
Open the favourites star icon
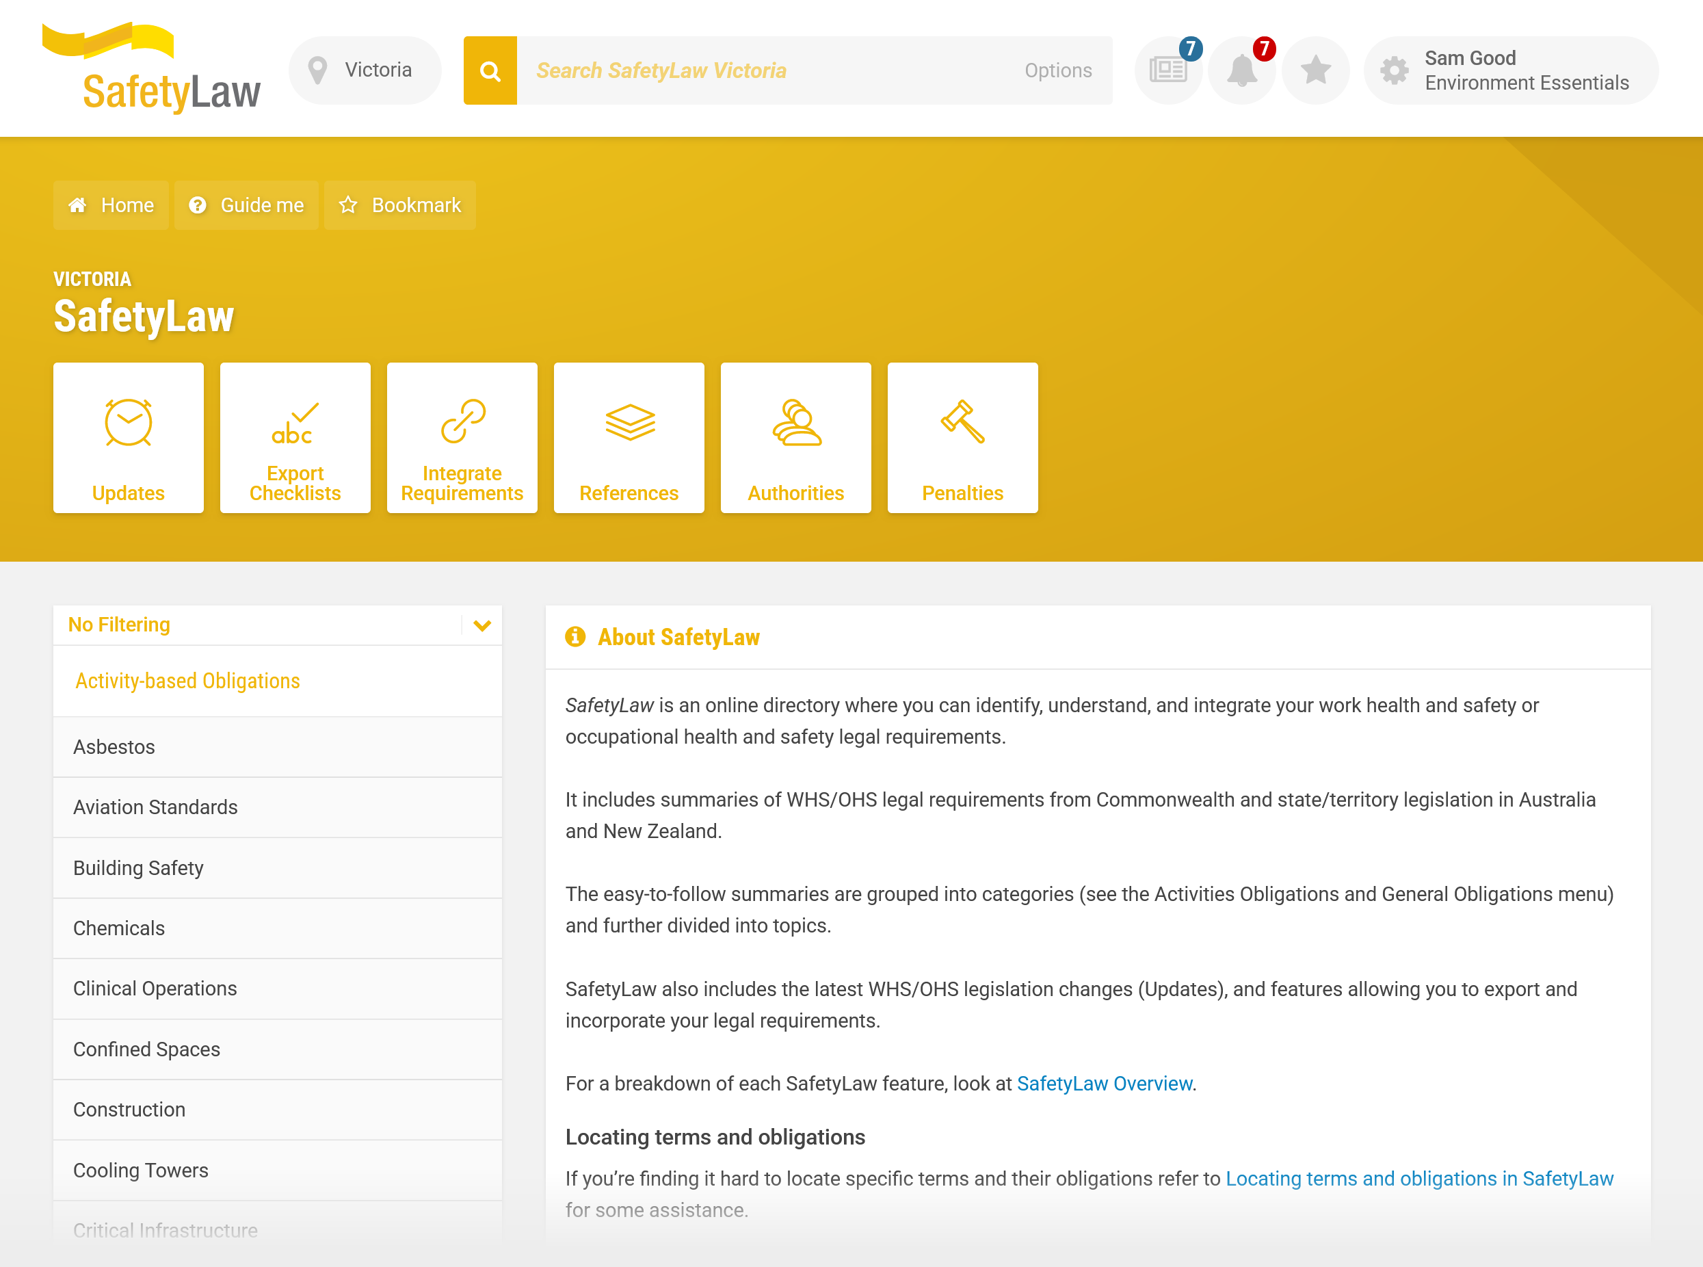pyautogui.click(x=1316, y=70)
